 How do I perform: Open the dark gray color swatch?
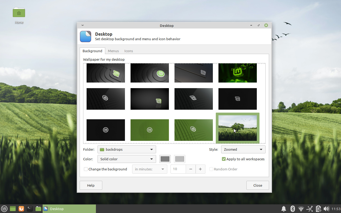pyautogui.click(x=165, y=159)
